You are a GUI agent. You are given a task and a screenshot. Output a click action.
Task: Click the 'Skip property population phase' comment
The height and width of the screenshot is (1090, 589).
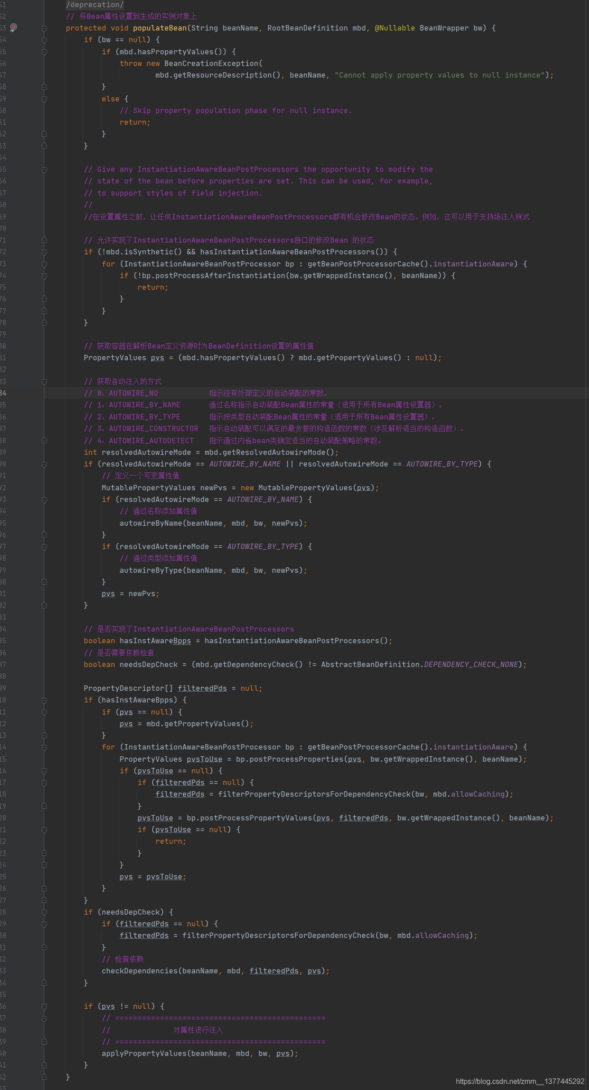236,110
